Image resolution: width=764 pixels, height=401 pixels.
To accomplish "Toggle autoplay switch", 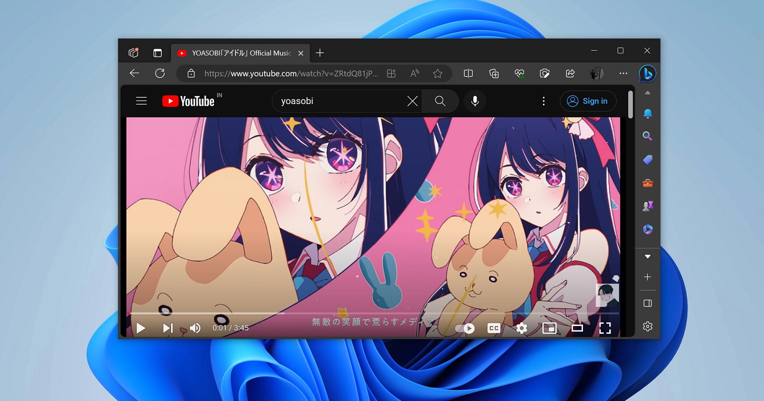I will tap(465, 328).
